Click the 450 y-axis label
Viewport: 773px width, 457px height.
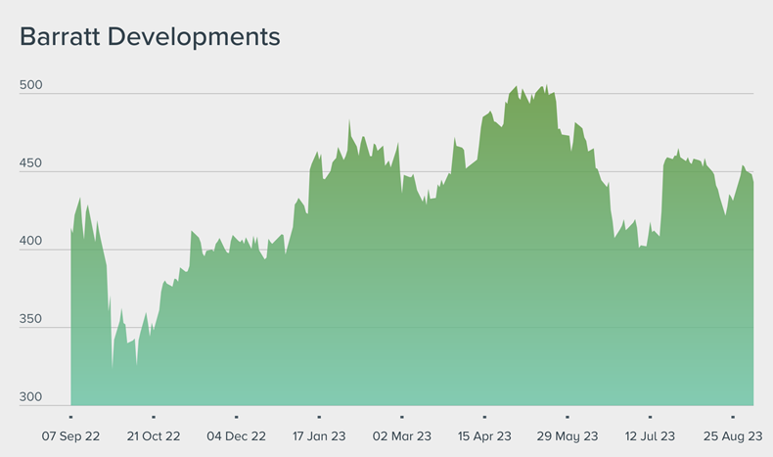click(31, 163)
